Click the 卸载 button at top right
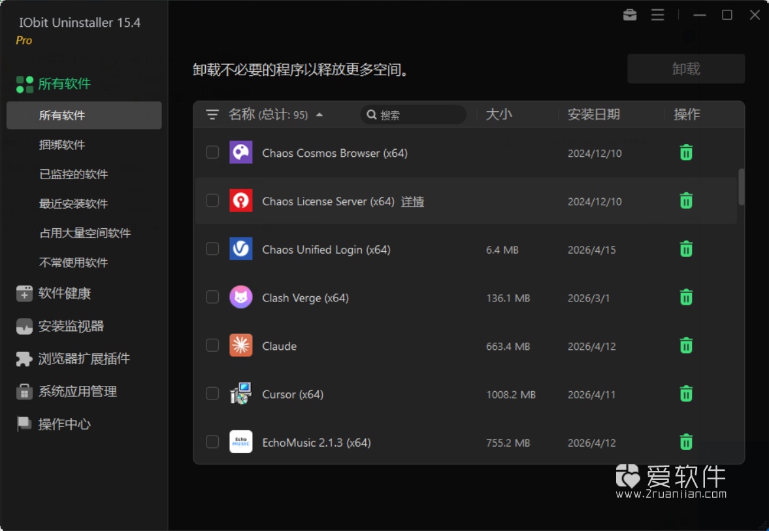 click(x=685, y=68)
